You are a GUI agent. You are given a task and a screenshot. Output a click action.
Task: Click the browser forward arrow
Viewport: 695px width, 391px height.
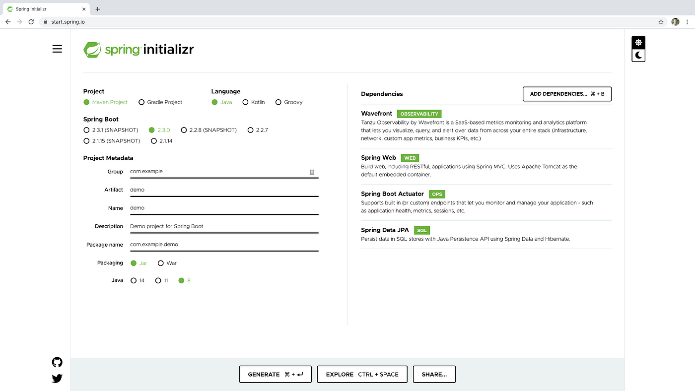coord(19,22)
